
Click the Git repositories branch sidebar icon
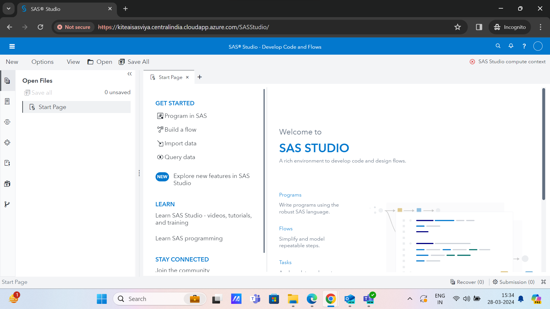coord(7,204)
